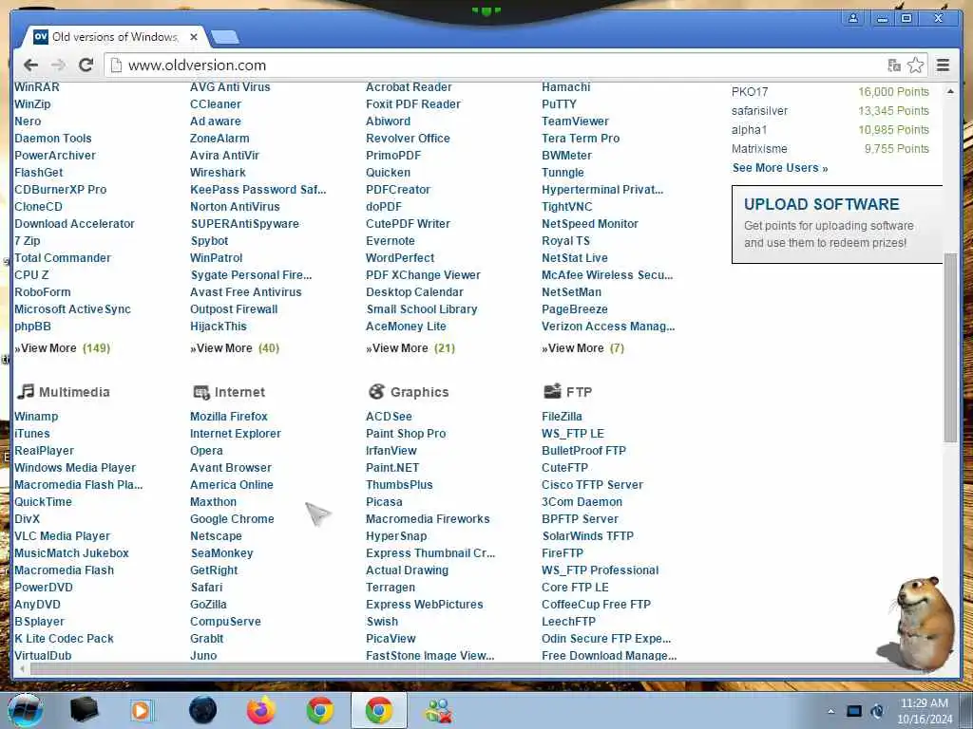This screenshot has height=729, width=973.
Task: Open the CuteFTP link
Action: [x=564, y=468]
